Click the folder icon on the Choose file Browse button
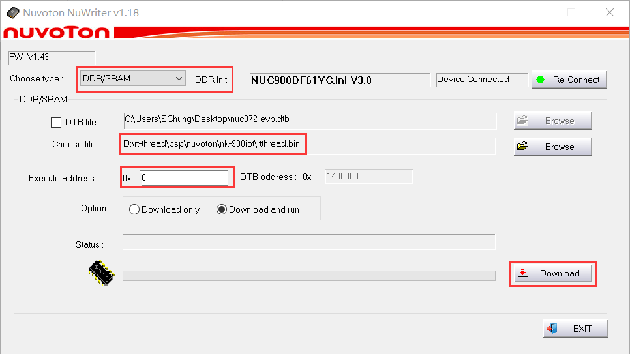This screenshot has height=354, width=630. (x=522, y=146)
